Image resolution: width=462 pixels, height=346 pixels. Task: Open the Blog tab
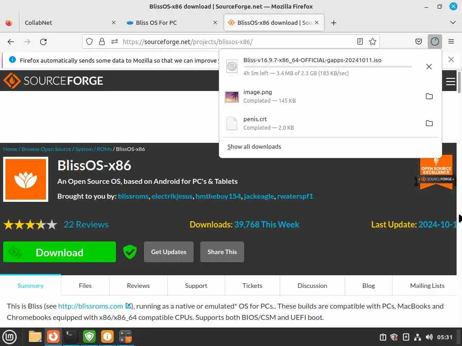pos(369,285)
